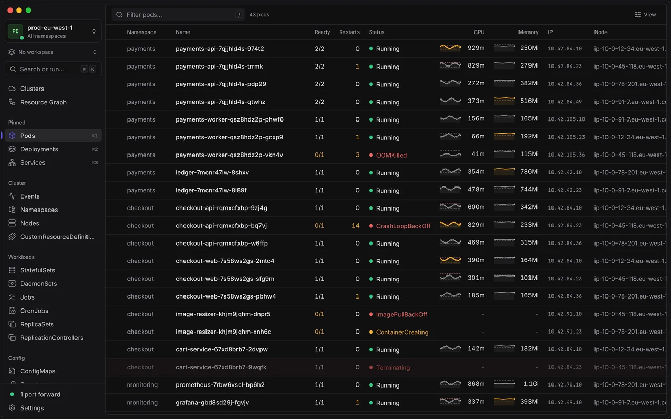Sort pods by the Memory column header
This screenshot has width=671, height=419.
click(528, 32)
